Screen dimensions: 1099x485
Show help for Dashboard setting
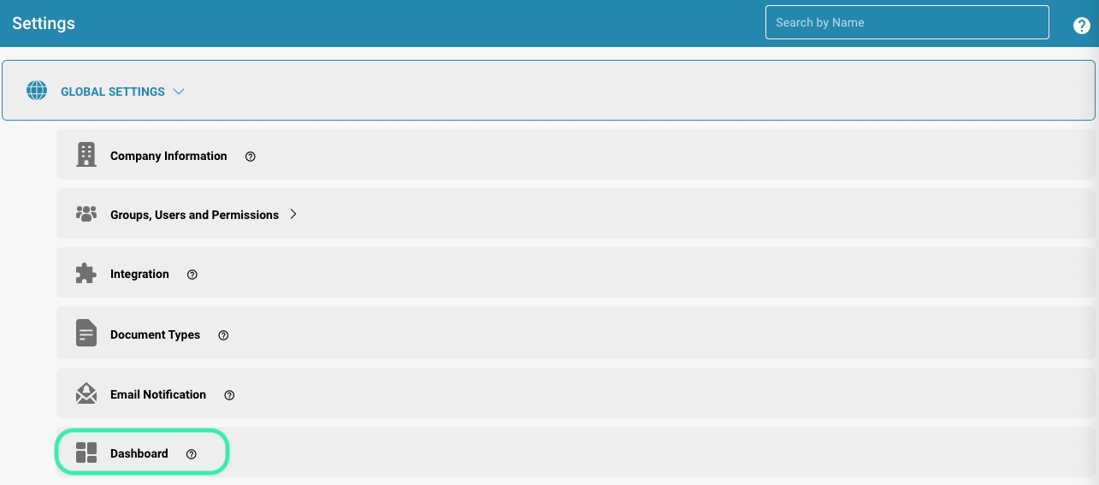(x=192, y=454)
